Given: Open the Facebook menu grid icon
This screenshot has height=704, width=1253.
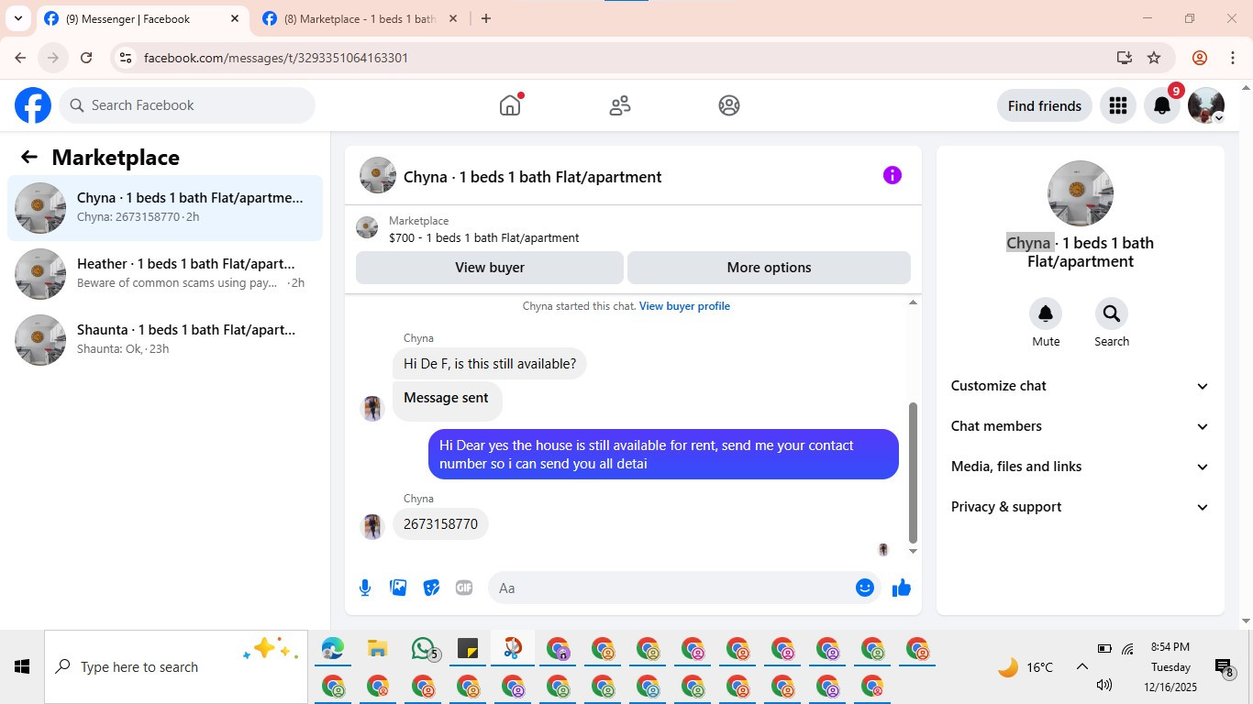Looking at the screenshot, I should (1117, 105).
